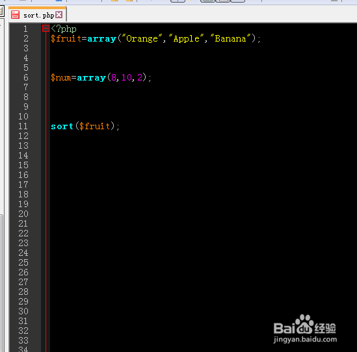
Task: Close the sort.php tab with its X
Action: click(59, 15)
